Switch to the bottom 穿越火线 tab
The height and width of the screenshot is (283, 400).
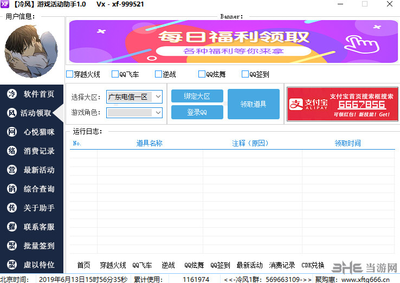point(113,265)
